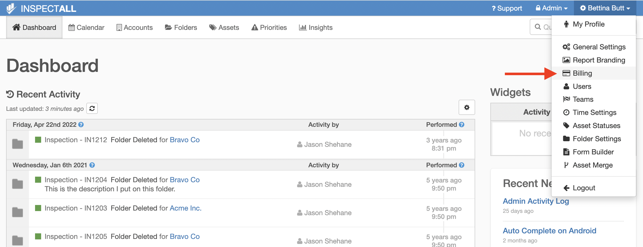Open Bravo Co link for Inspection IN1212

click(185, 140)
